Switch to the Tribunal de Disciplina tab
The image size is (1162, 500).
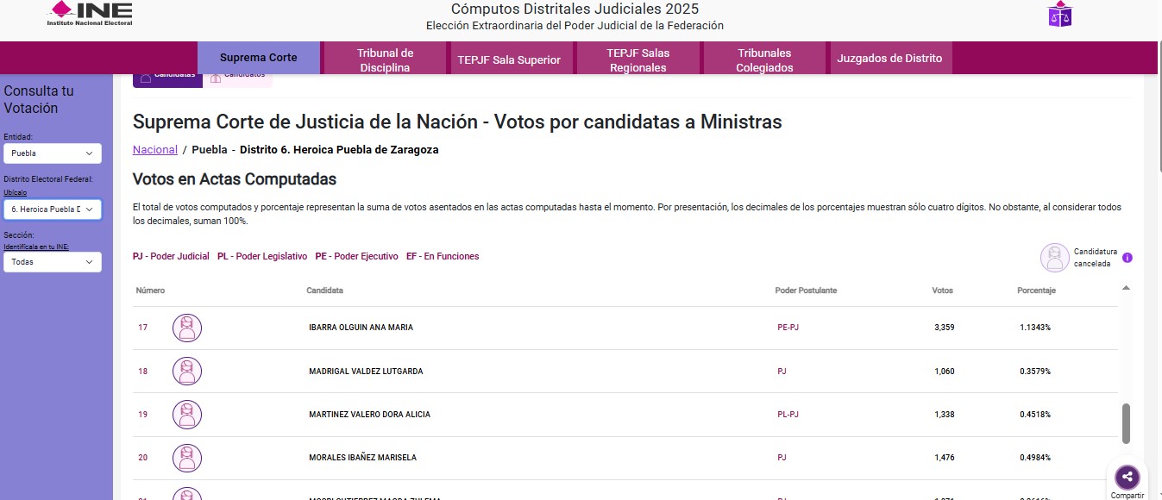pos(386,59)
